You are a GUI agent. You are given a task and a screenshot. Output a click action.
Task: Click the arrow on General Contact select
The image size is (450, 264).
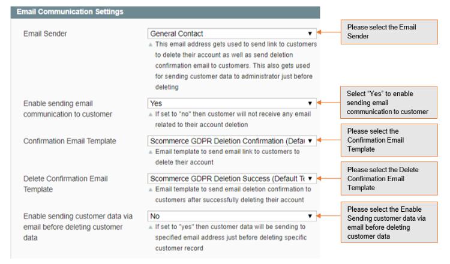[310, 34]
